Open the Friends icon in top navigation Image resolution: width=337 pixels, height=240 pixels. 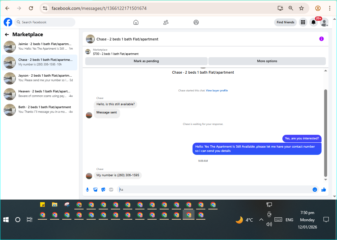[166, 22]
